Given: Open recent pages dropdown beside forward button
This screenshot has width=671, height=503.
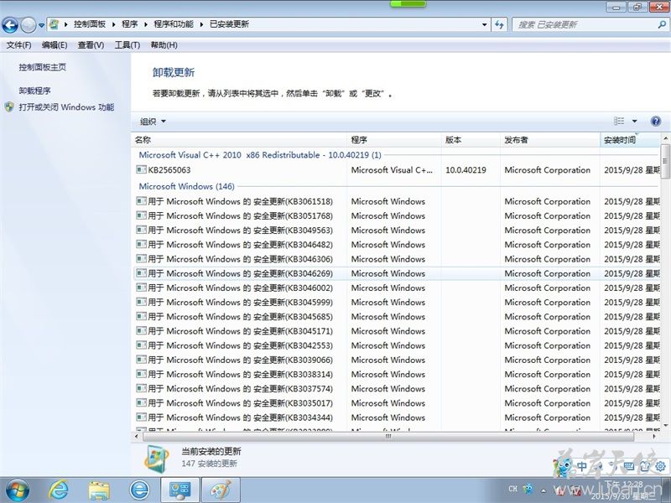Looking at the screenshot, I should 41,25.
